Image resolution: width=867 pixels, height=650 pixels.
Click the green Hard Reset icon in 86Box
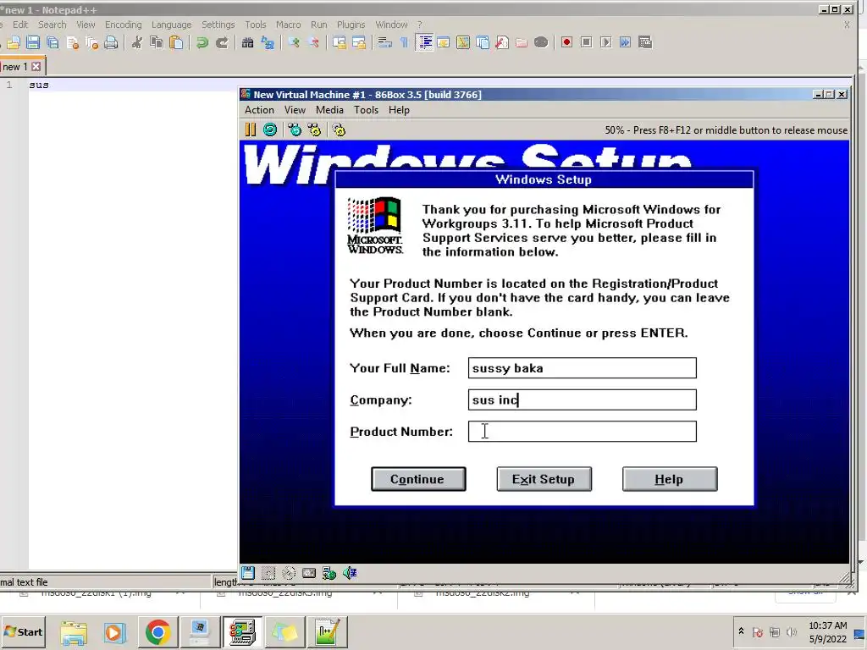[270, 129]
